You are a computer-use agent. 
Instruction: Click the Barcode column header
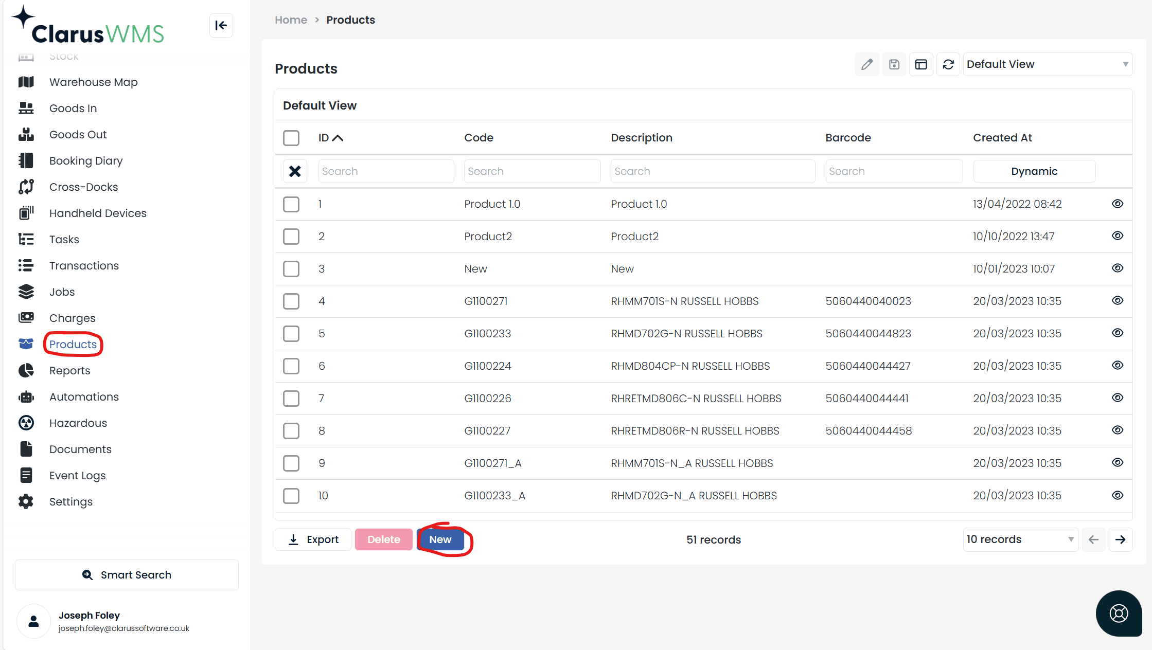848,138
